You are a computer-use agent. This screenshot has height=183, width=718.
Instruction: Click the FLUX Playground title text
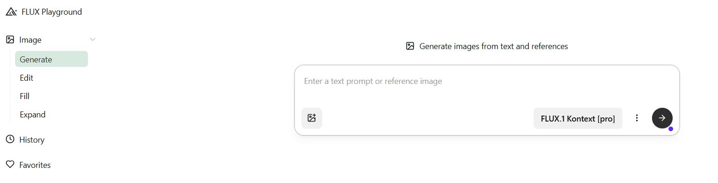coord(52,12)
